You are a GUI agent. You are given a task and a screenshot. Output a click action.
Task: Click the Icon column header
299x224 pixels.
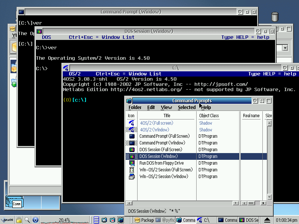[x=131, y=116]
